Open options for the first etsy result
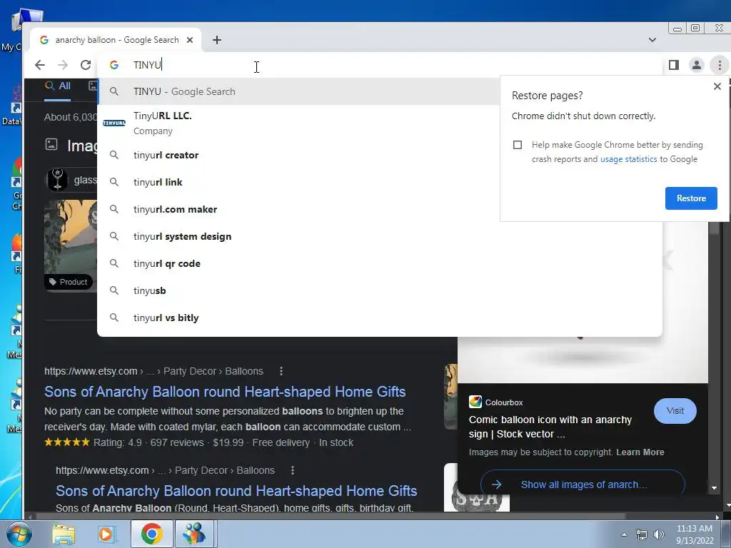This screenshot has width=731, height=548. point(281,371)
